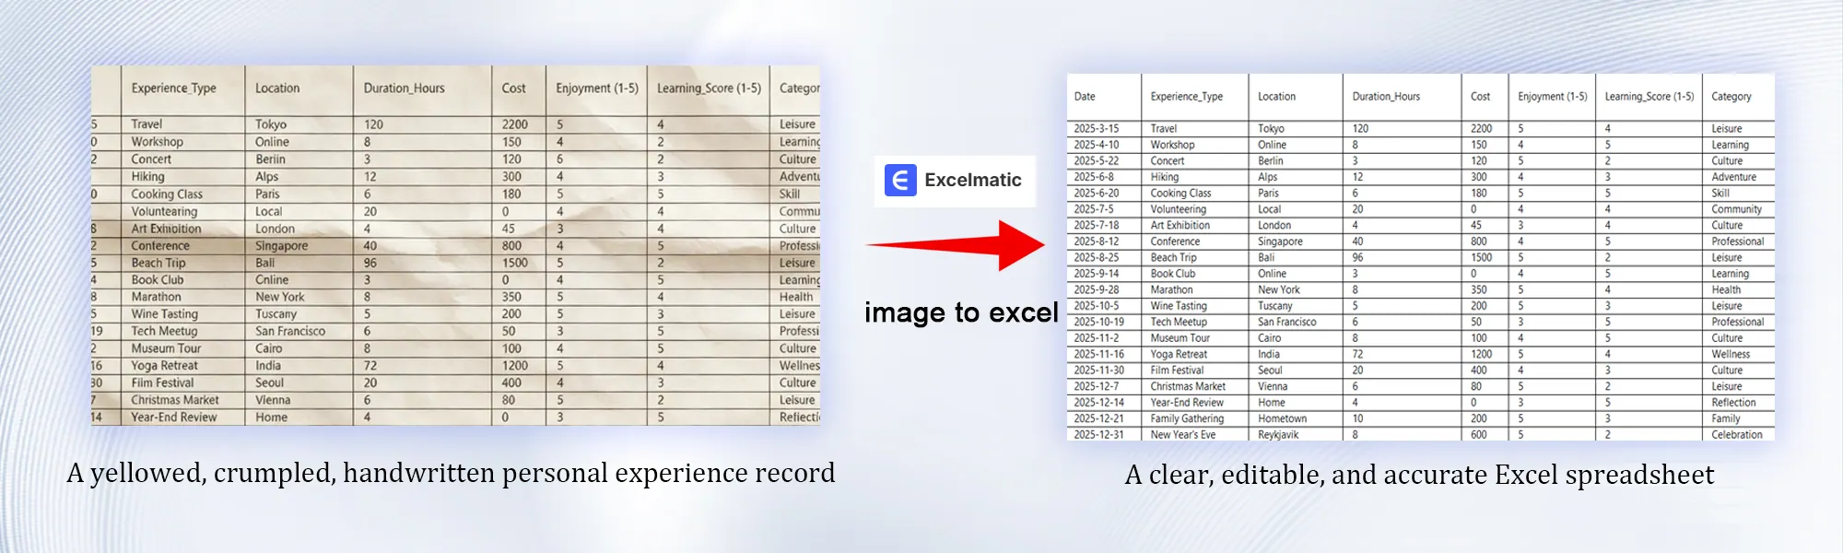Screen dimensions: 1843x553
Task: Click the Celebration category cell
Action: 1736,435
